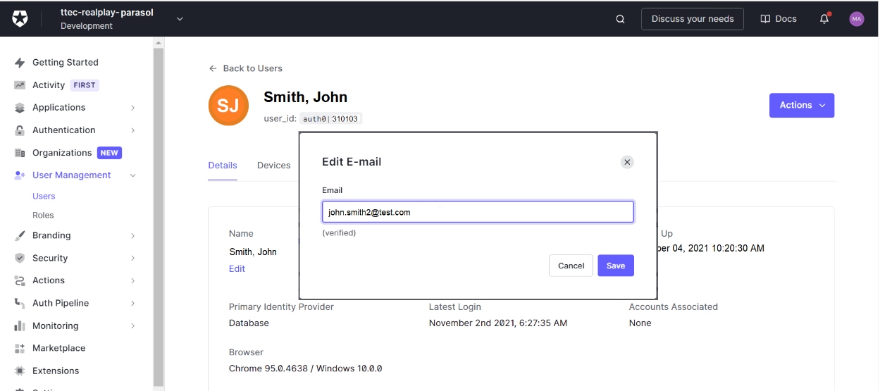Viewport: 880px width, 391px height.
Task: Save the edited email address
Action: (615, 266)
